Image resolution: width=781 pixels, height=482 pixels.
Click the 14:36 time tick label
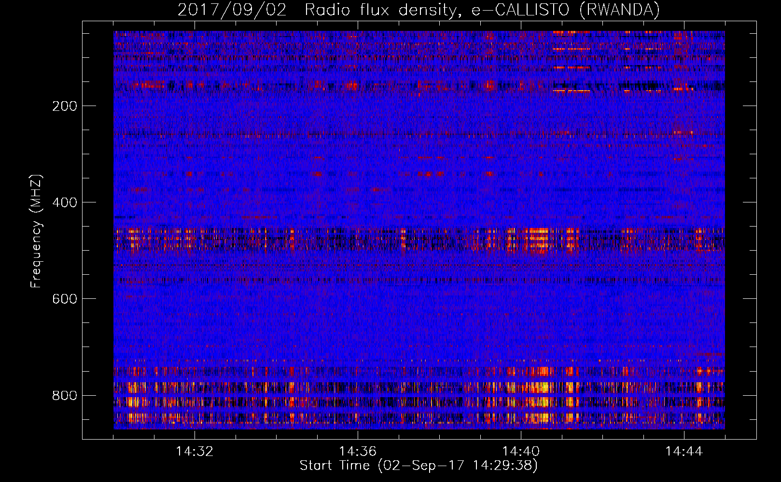click(x=358, y=452)
